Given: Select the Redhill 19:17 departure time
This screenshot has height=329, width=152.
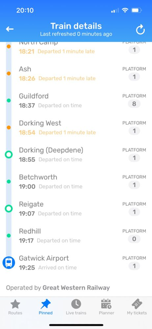Looking at the screenshot, I should click(26, 240).
